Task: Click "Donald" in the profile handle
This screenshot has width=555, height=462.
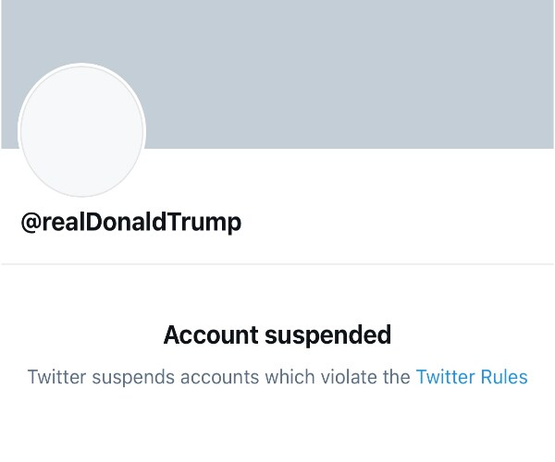Action: (128, 223)
